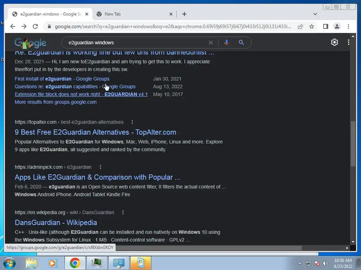Open the network tray icon
361x270 pixels.
[308, 263]
